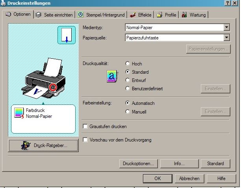Click the red-circled button on the printer illustration
Image resolution: width=241 pixels, height=188 pixels.
click(53, 86)
